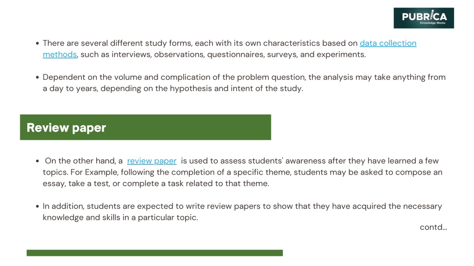The height and width of the screenshot is (266, 474).
Task: Select the bullet dot before "In addition"
Action: click(x=37, y=206)
